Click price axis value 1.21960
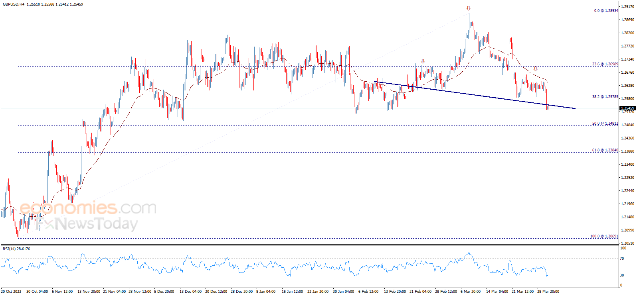 [x=628, y=204]
